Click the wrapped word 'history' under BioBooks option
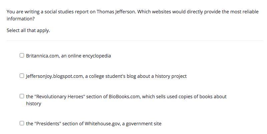The height and width of the screenshot is (134, 267). tap(34, 104)
